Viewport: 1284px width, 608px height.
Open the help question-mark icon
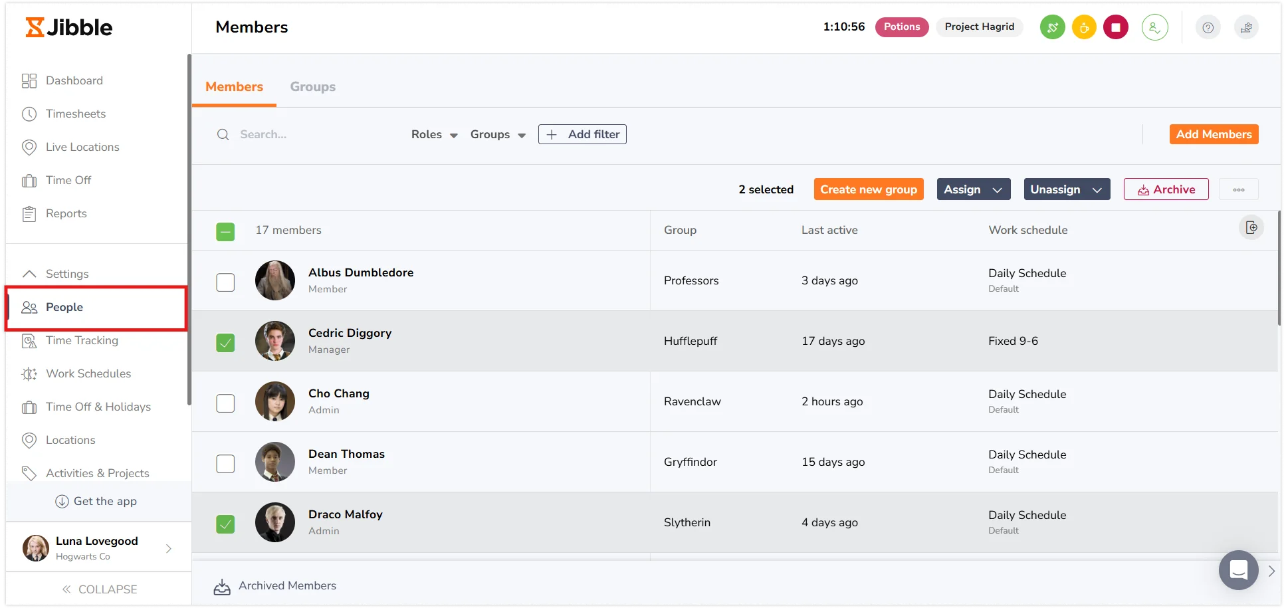[x=1208, y=27]
